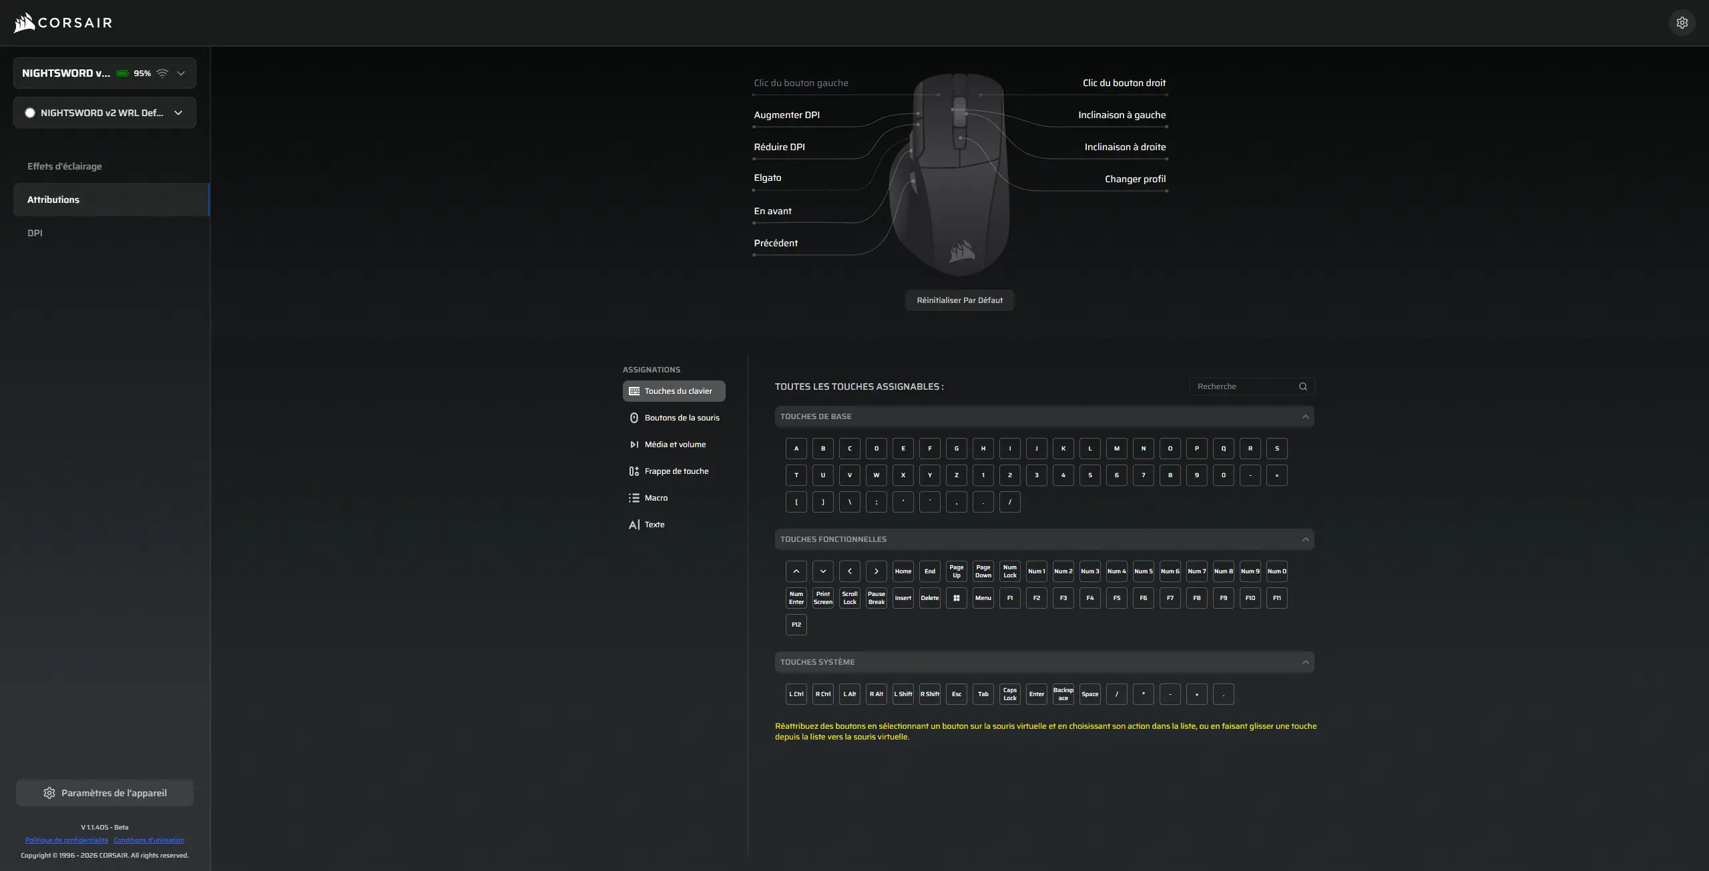Select the Inclinaison à gauche assignment

tap(1122, 115)
